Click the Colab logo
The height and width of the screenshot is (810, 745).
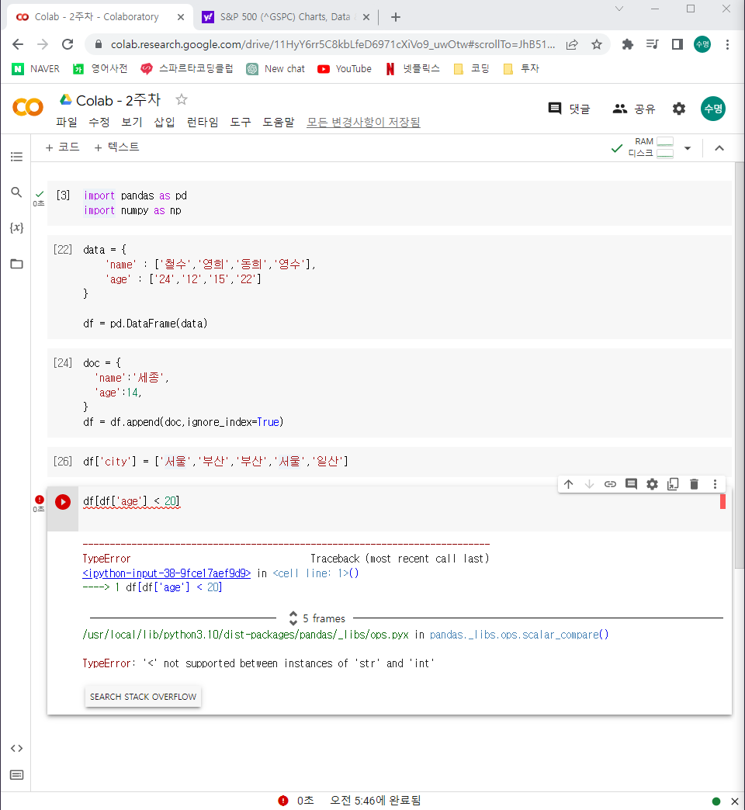coord(27,107)
